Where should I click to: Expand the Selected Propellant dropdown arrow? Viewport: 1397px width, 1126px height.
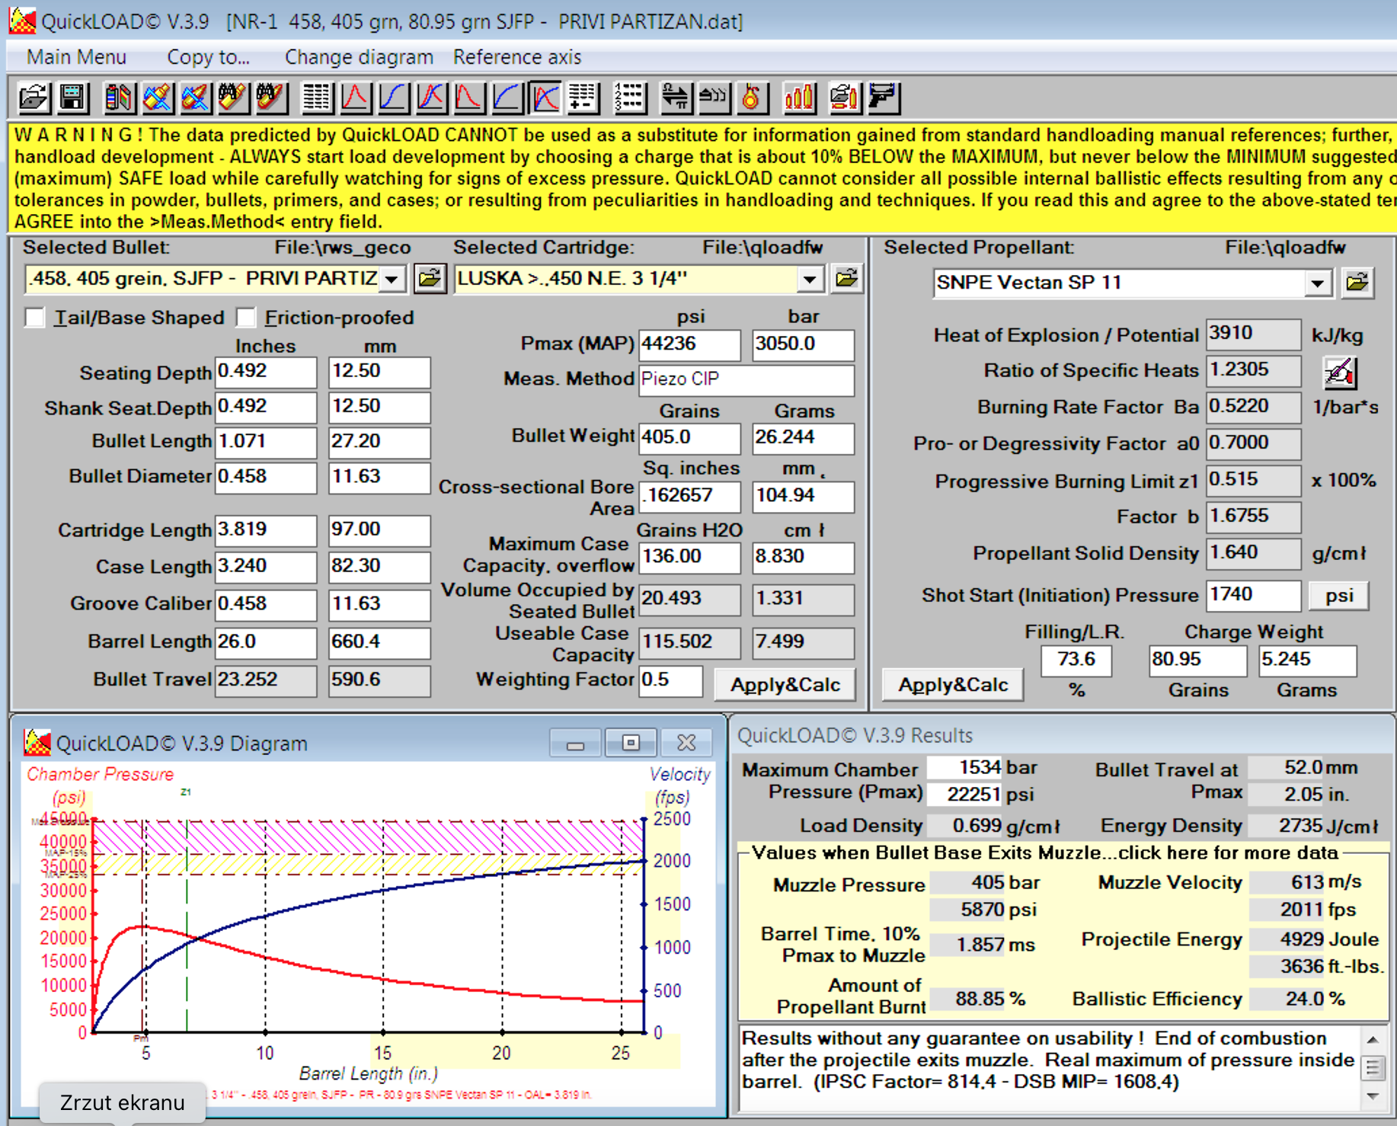coord(1318,283)
